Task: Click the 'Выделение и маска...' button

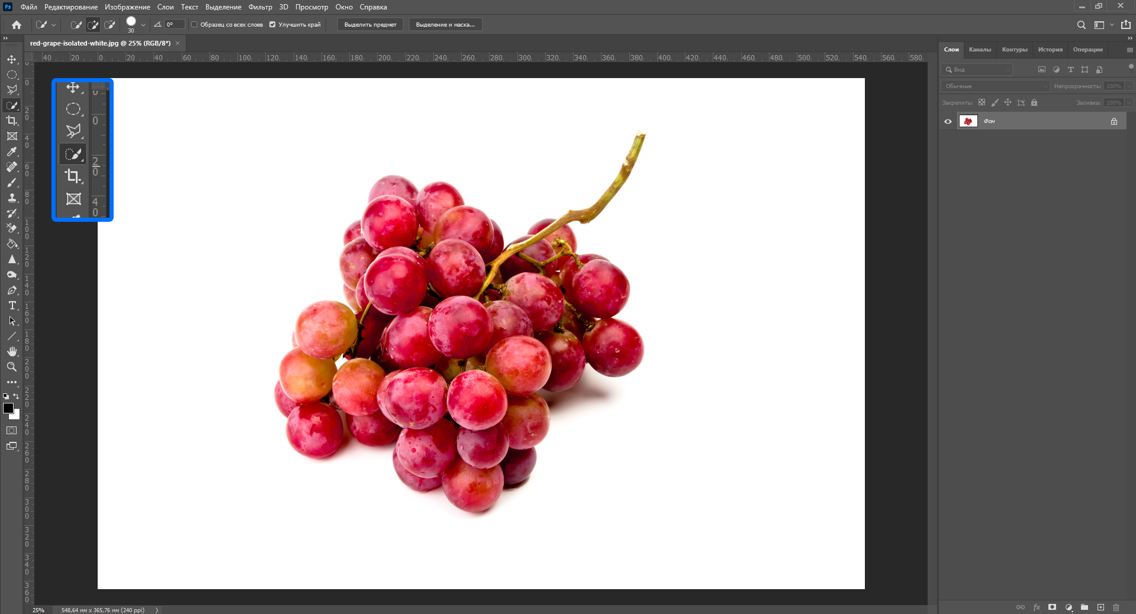Action: 445,25
